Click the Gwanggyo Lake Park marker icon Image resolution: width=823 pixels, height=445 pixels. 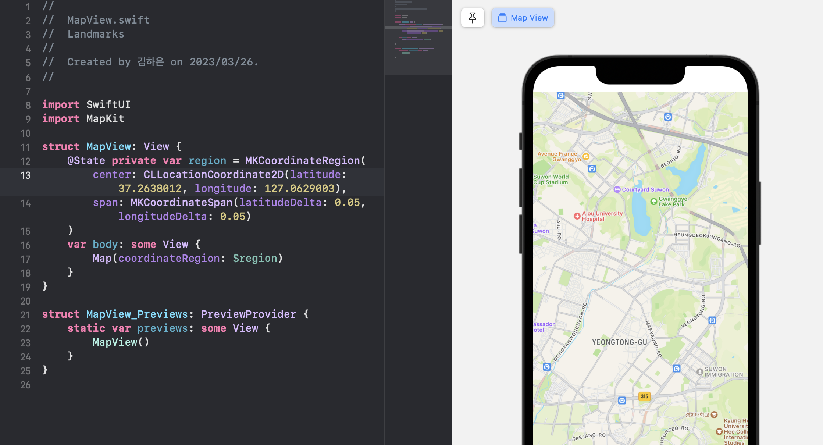pyautogui.click(x=653, y=202)
